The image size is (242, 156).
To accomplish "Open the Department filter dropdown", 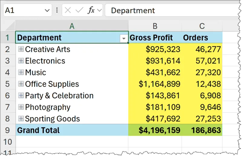I will pos(123,38).
